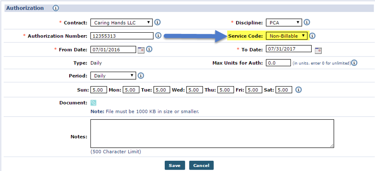Screen dimensions: 375x171
Task: Open the Contract dropdown showing Caring Hands LLC
Action: point(121,22)
